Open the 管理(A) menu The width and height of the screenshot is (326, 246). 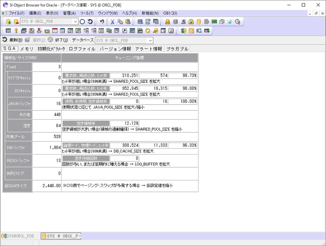coord(69,13)
